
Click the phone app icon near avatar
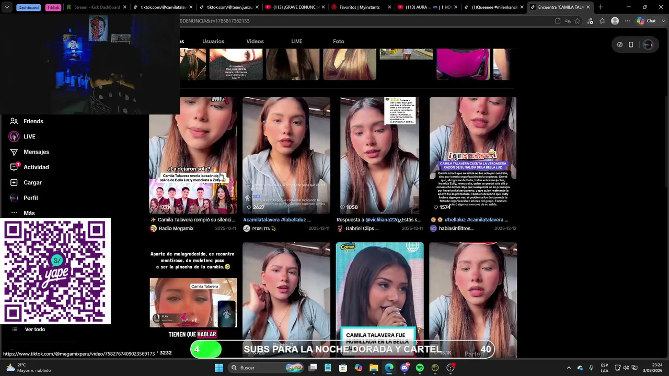631,44
